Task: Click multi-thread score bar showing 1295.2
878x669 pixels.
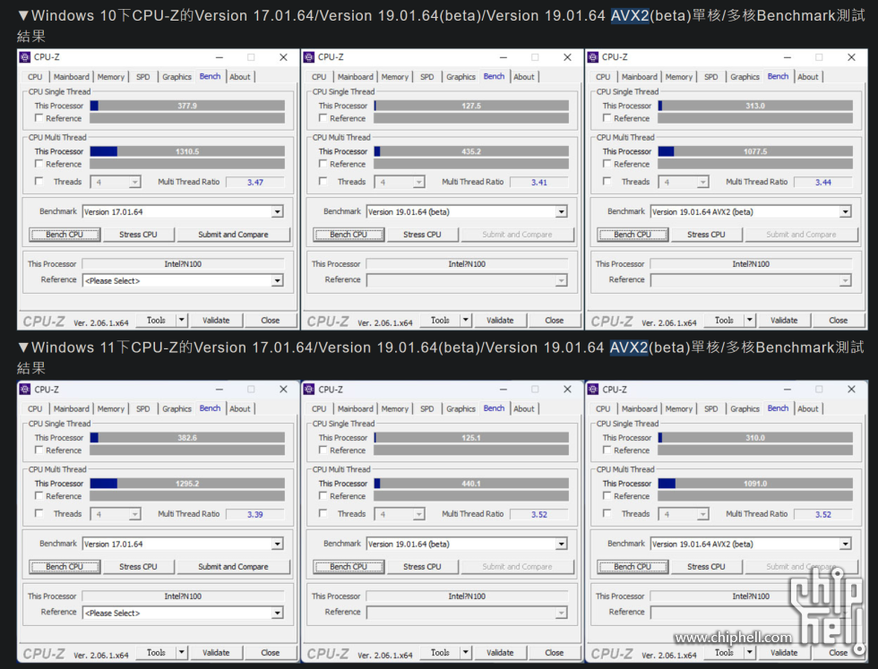Action: coord(187,483)
